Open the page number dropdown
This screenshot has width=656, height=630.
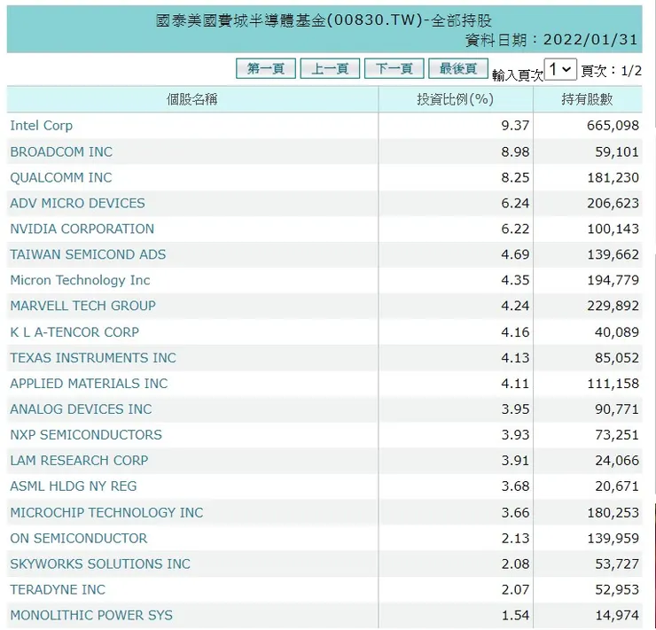point(560,69)
